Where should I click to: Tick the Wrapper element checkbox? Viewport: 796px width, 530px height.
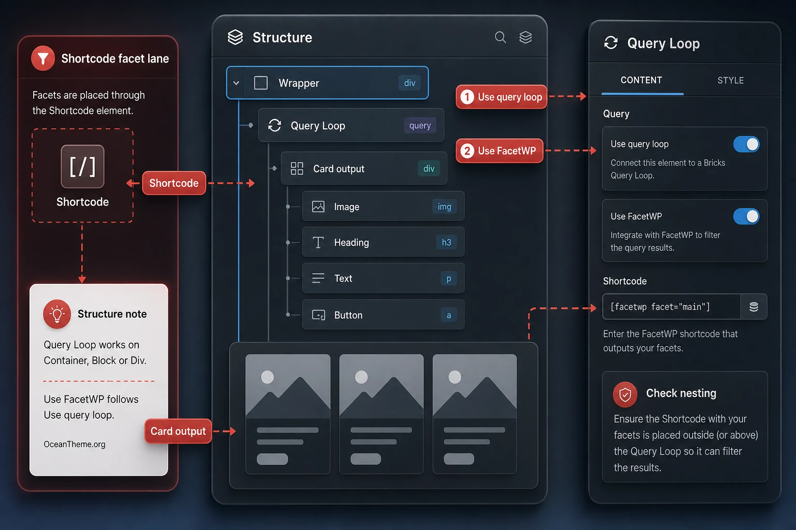(261, 83)
